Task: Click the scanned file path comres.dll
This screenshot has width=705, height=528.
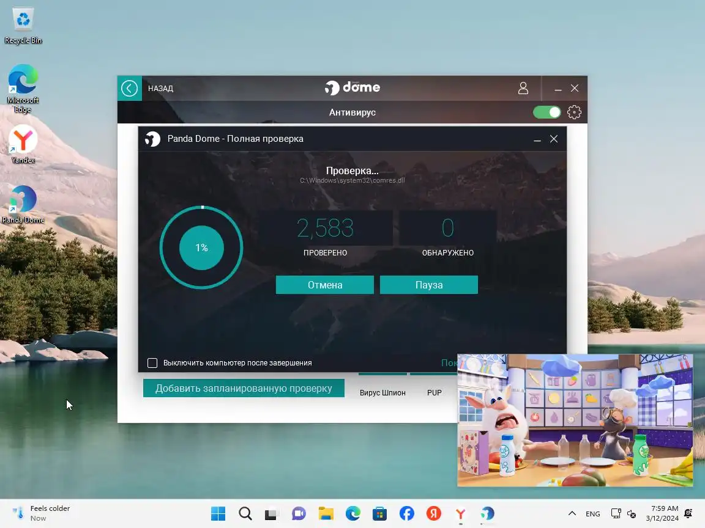Action: 352,180
